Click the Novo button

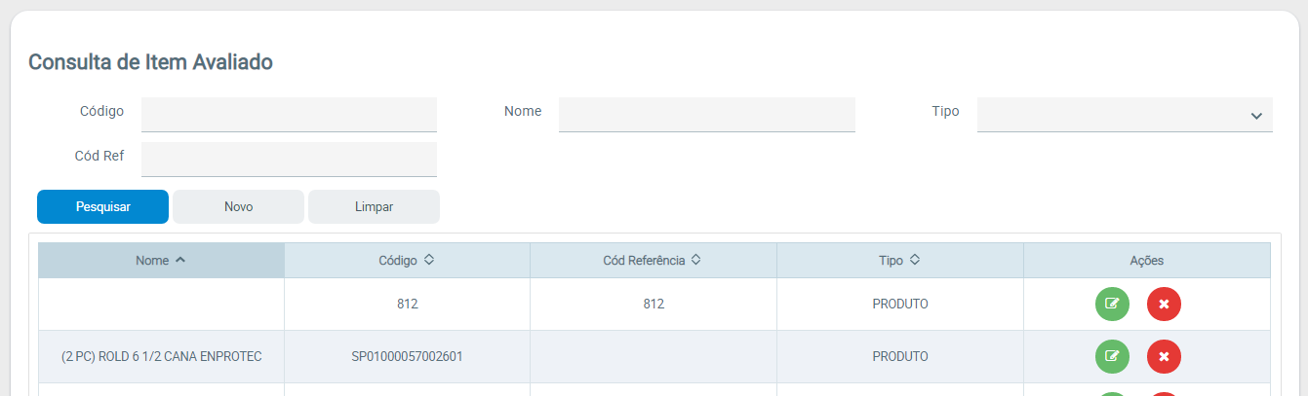(x=239, y=206)
